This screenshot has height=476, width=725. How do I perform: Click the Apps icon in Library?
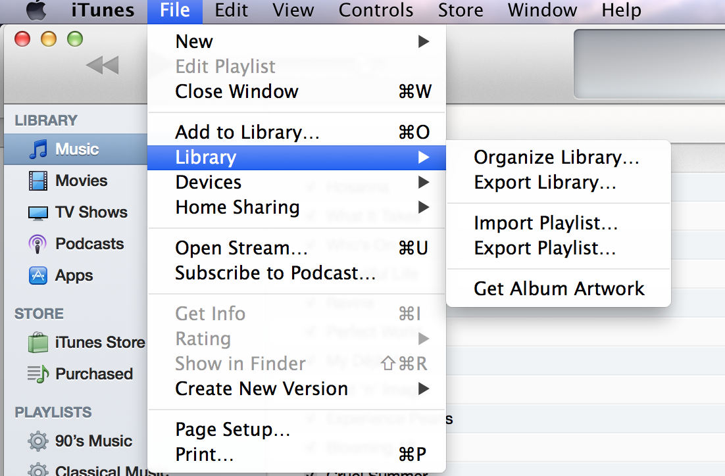point(38,275)
